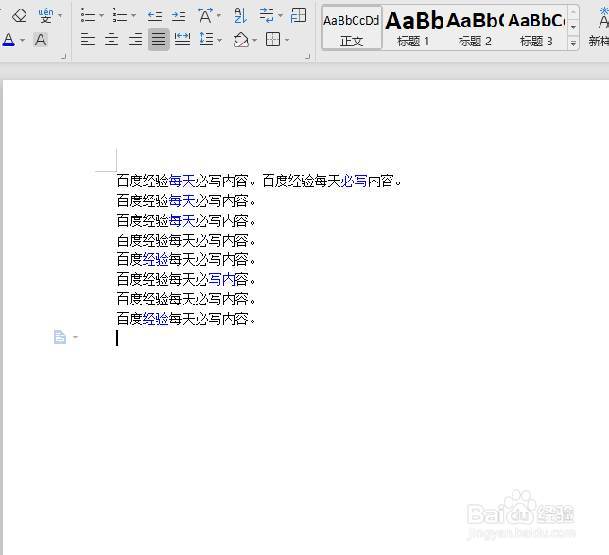The image size is (609, 555).
Task: Click the styles gallery up arrow
Action: pyautogui.click(x=573, y=12)
